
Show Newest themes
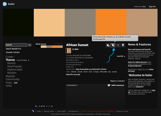click(x=11, y=63)
